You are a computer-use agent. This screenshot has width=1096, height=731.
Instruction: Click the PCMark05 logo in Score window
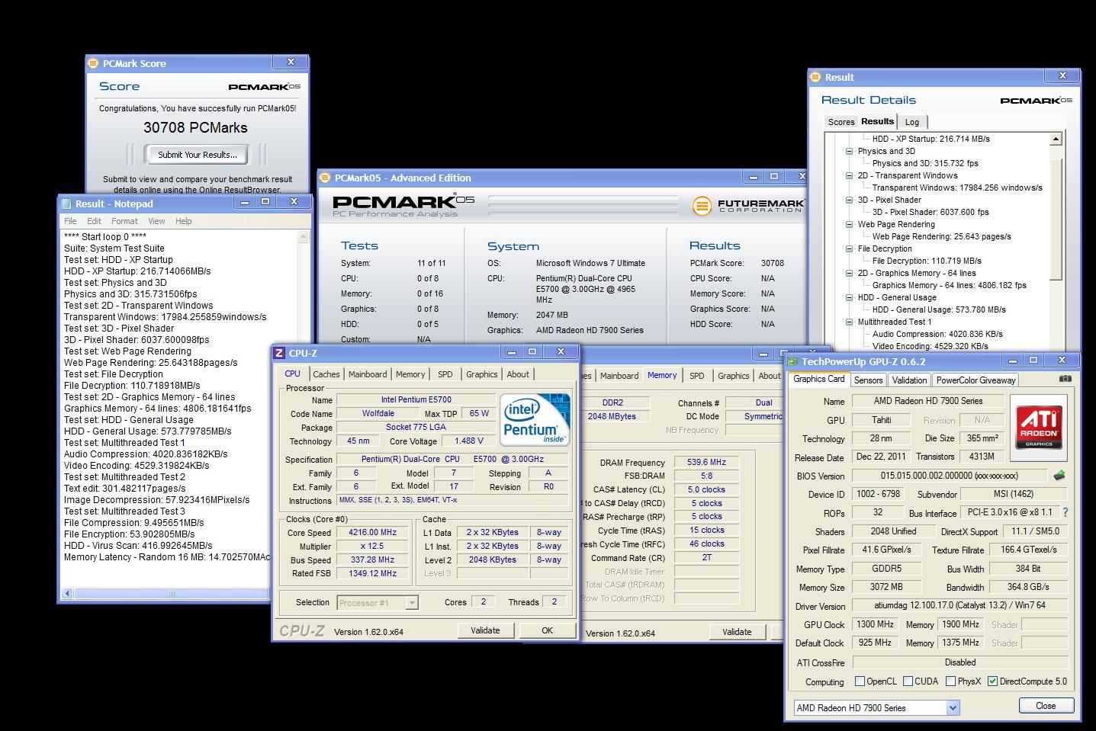(x=264, y=87)
